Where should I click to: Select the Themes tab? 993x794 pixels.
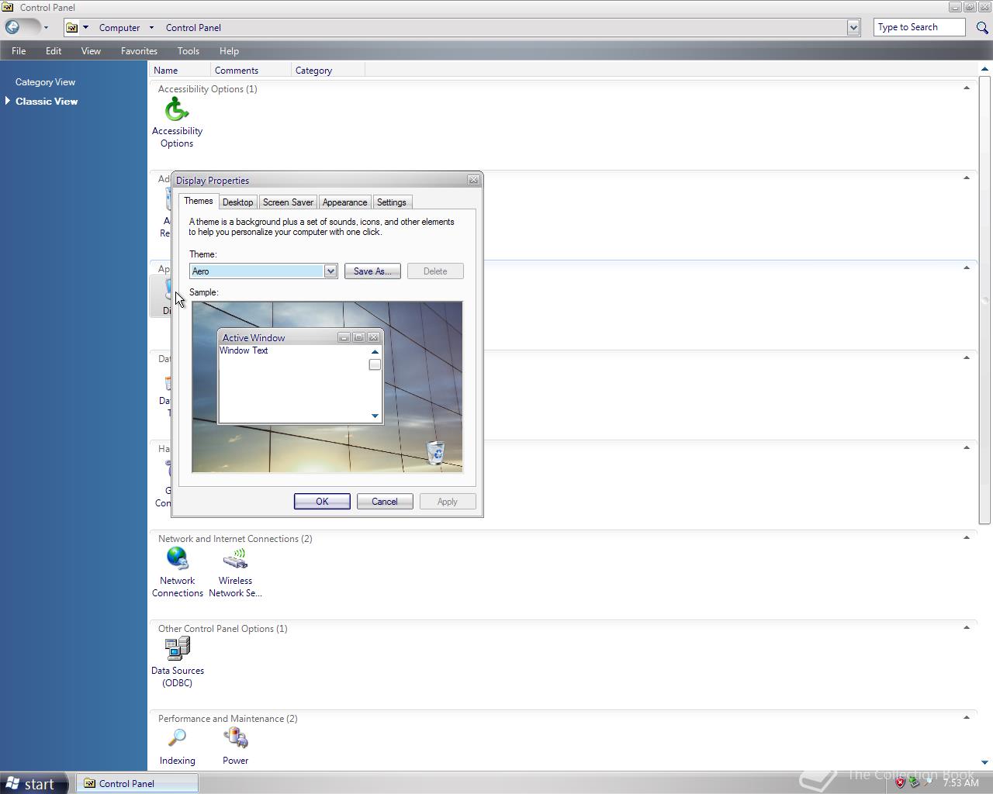(199, 201)
